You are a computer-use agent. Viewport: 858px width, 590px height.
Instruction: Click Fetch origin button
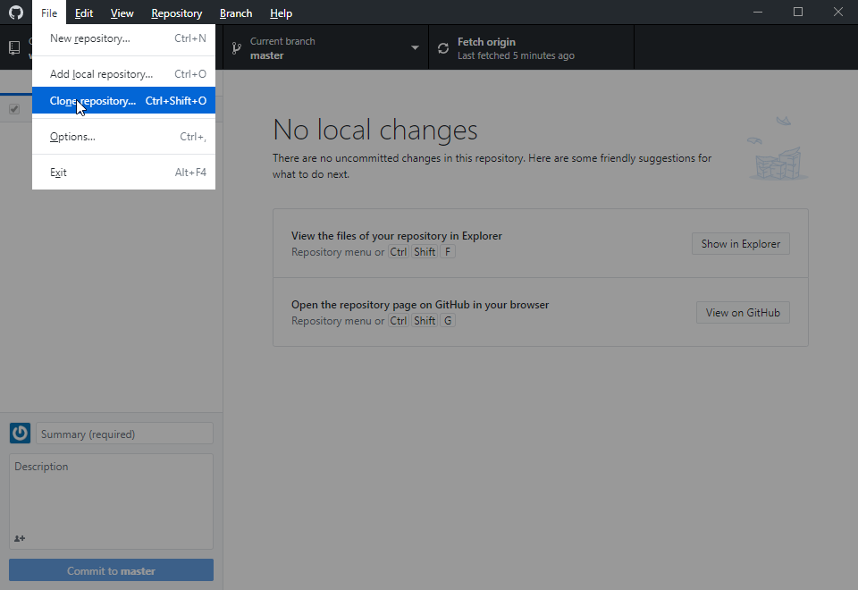[x=531, y=47]
